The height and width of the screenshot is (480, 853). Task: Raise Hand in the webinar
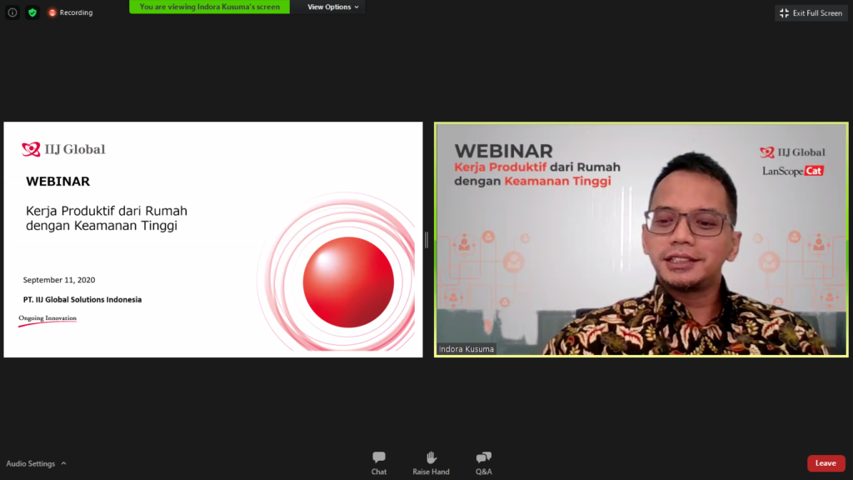(x=431, y=462)
